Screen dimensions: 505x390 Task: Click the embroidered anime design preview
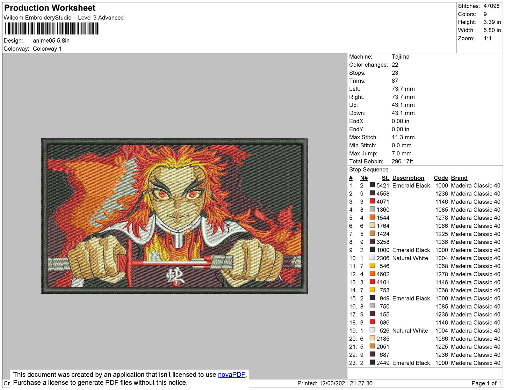click(x=175, y=216)
